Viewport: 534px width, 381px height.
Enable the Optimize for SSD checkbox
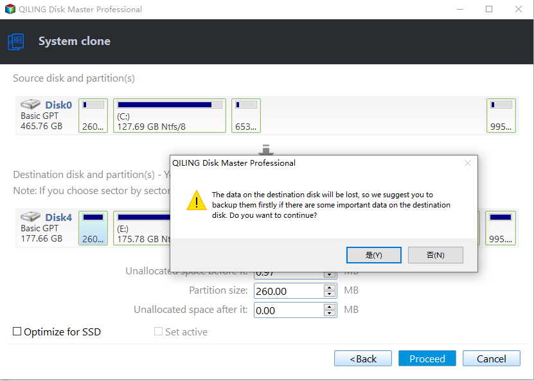point(17,332)
